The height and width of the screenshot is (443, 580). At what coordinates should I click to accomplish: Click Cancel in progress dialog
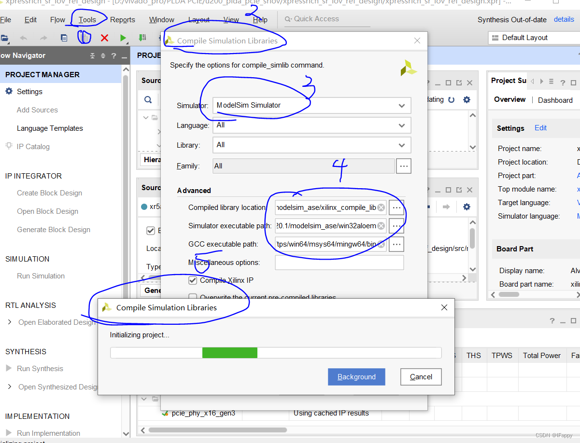[421, 377]
